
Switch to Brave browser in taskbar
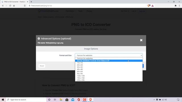coord(90,99)
